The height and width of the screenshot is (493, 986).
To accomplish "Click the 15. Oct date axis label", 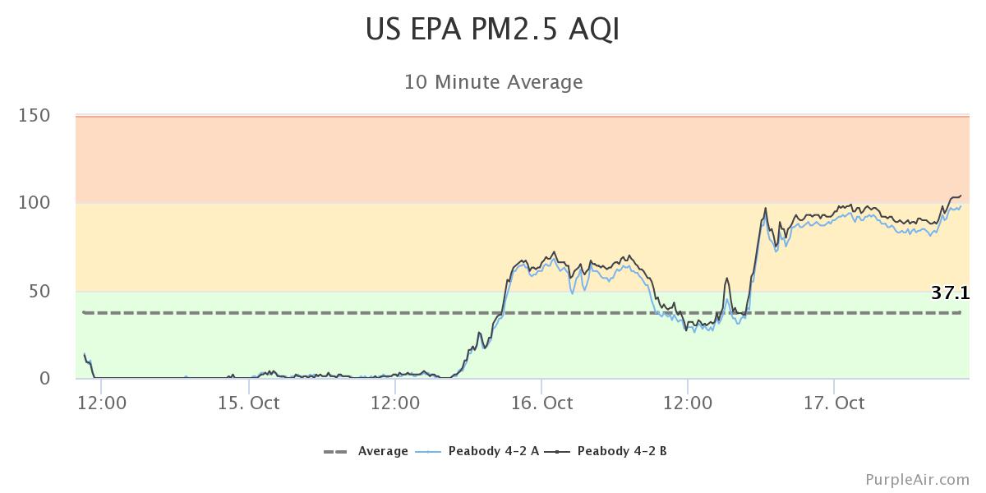I will (249, 403).
